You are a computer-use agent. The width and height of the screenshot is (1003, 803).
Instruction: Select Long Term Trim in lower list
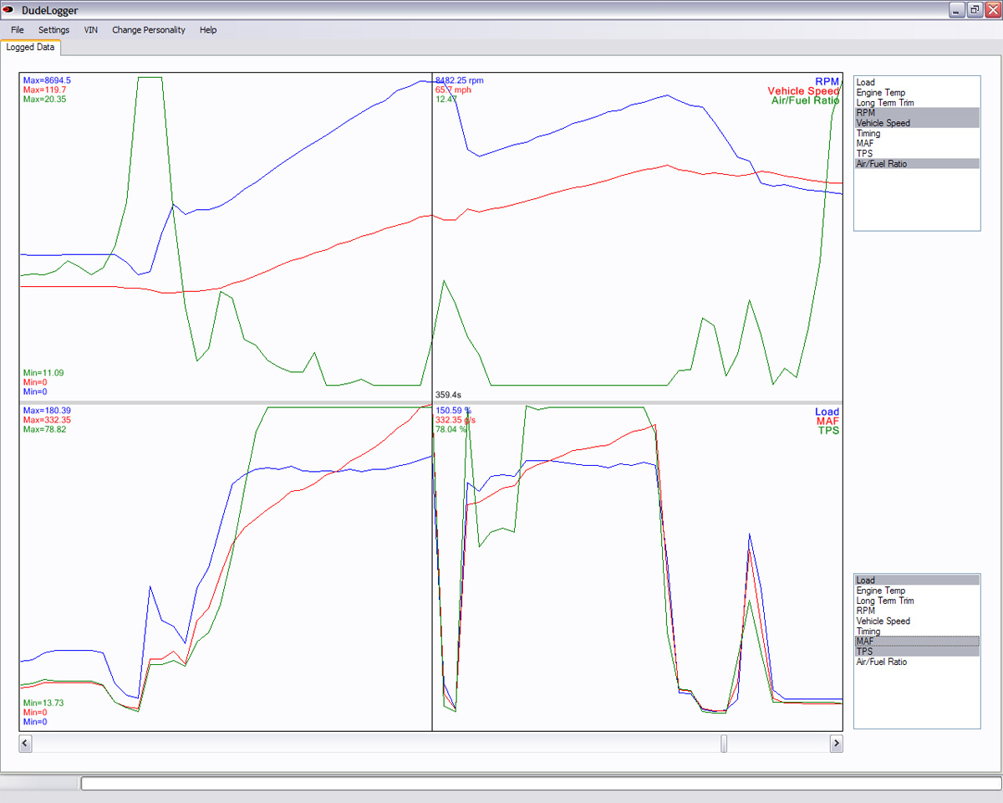coord(917,601)
